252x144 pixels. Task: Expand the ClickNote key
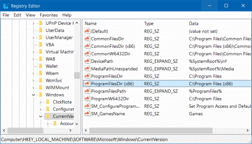click(41, 102)
